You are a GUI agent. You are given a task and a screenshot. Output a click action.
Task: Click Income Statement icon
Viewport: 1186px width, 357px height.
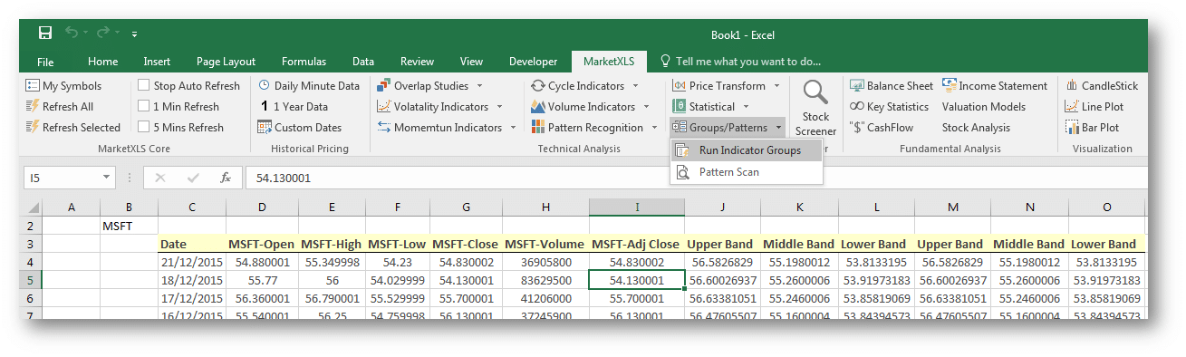[x=950, y=86]
